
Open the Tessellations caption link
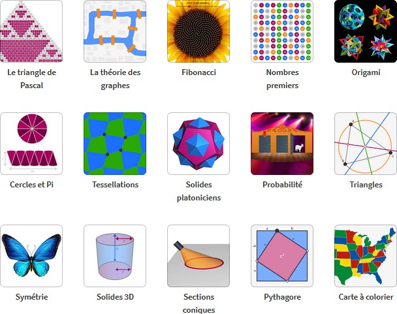(115, 185)
